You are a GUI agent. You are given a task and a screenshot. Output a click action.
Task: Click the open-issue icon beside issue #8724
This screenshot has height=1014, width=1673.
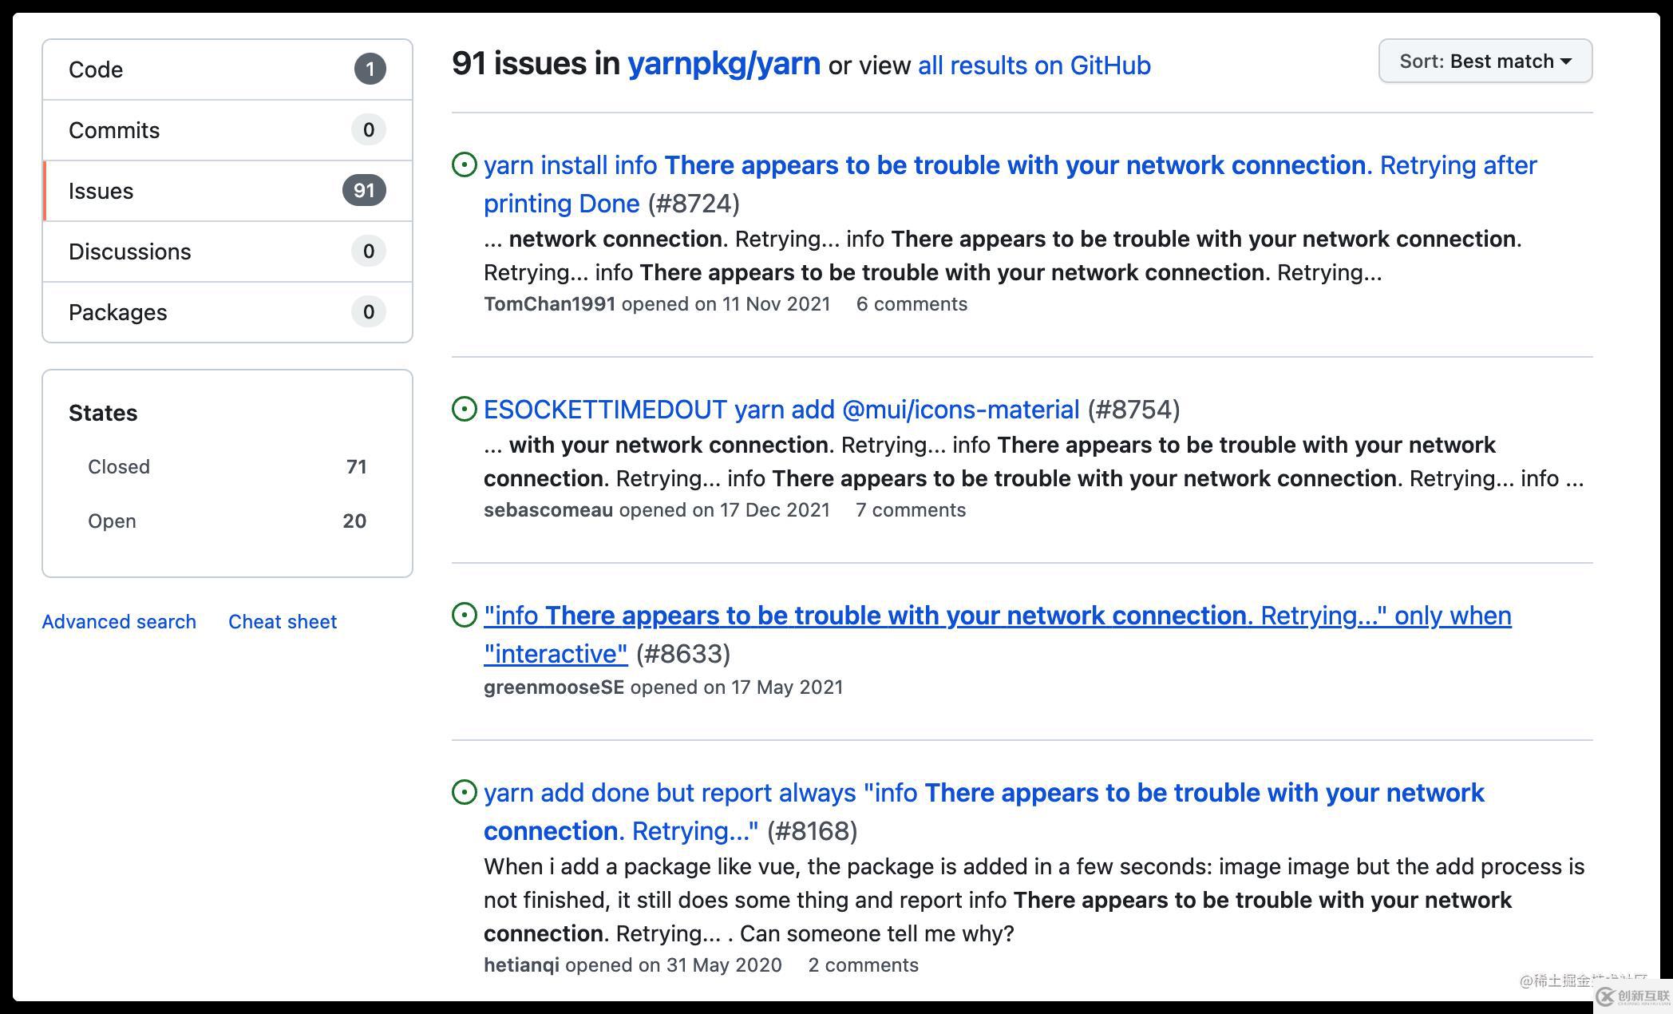point(464,164)
